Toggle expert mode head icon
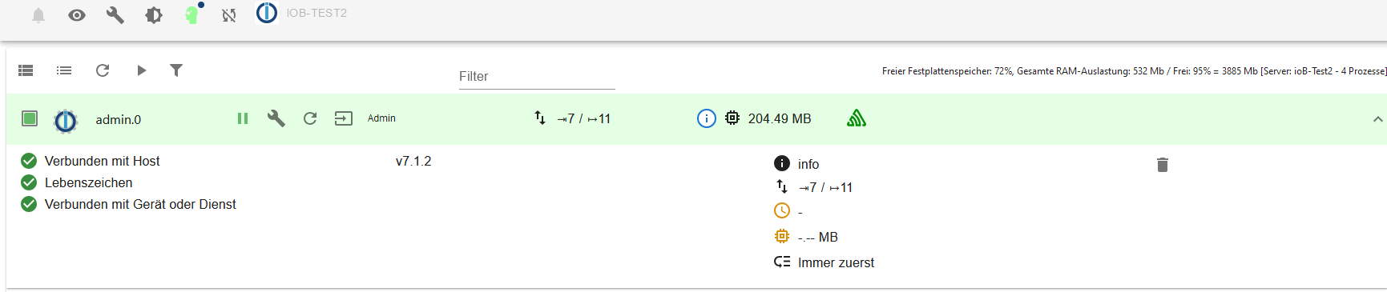Screen dimensions: 1387x292 coord(192,14)
